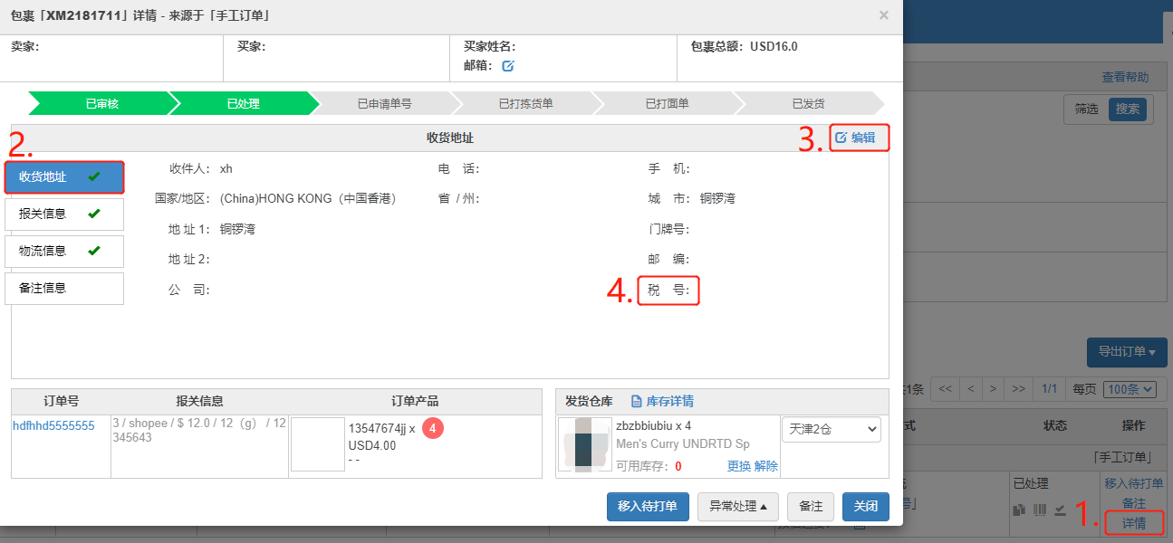Click the checkmark icon under 已处理 status
Screen dimensions: 1173x543
[x=1059, y=510]
